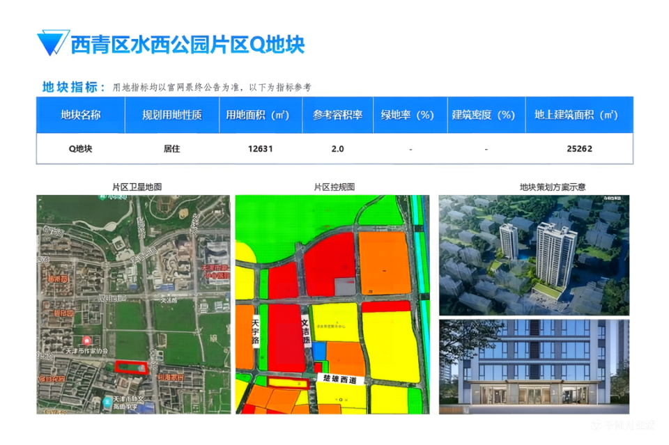Click the 楚雄西道 road label
Image resolution: width=669 pixels, height=445 pixels.
click(340, 379)
